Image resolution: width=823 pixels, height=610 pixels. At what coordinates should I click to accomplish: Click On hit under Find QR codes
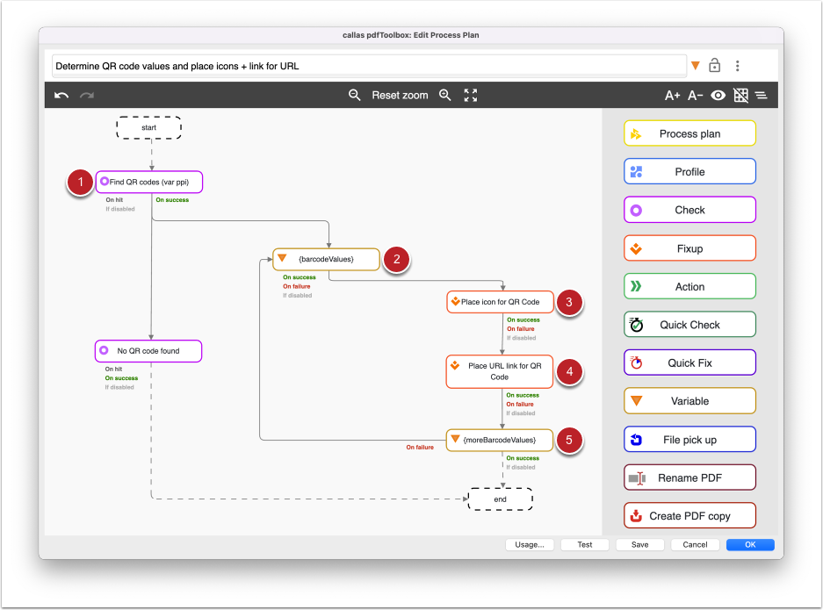tap(114, 200)
